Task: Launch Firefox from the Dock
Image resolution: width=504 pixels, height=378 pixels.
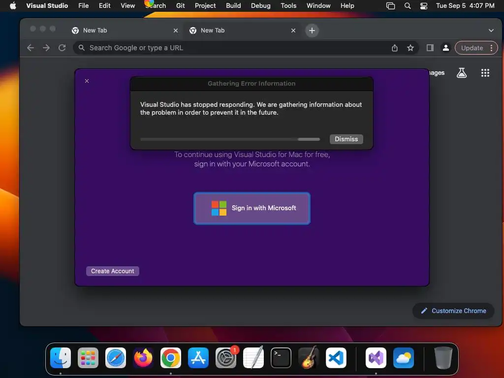Action: (143, 358)
